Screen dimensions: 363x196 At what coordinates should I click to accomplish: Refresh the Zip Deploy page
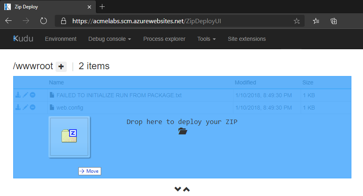[44, 21]
